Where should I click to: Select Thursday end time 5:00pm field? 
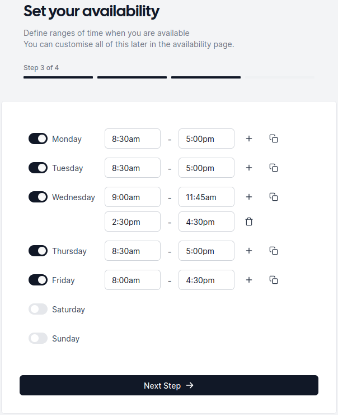coord(206,251)
